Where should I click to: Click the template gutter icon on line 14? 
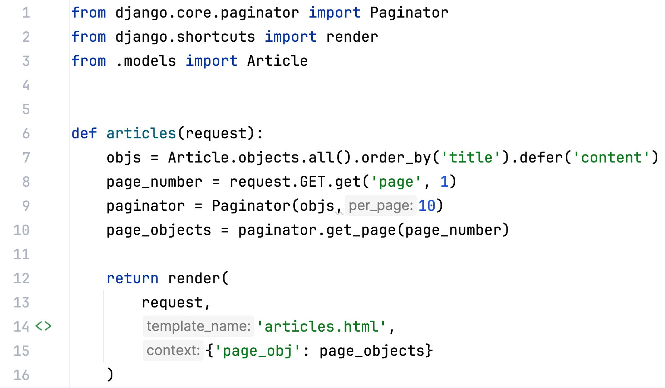tap(43, 326)
